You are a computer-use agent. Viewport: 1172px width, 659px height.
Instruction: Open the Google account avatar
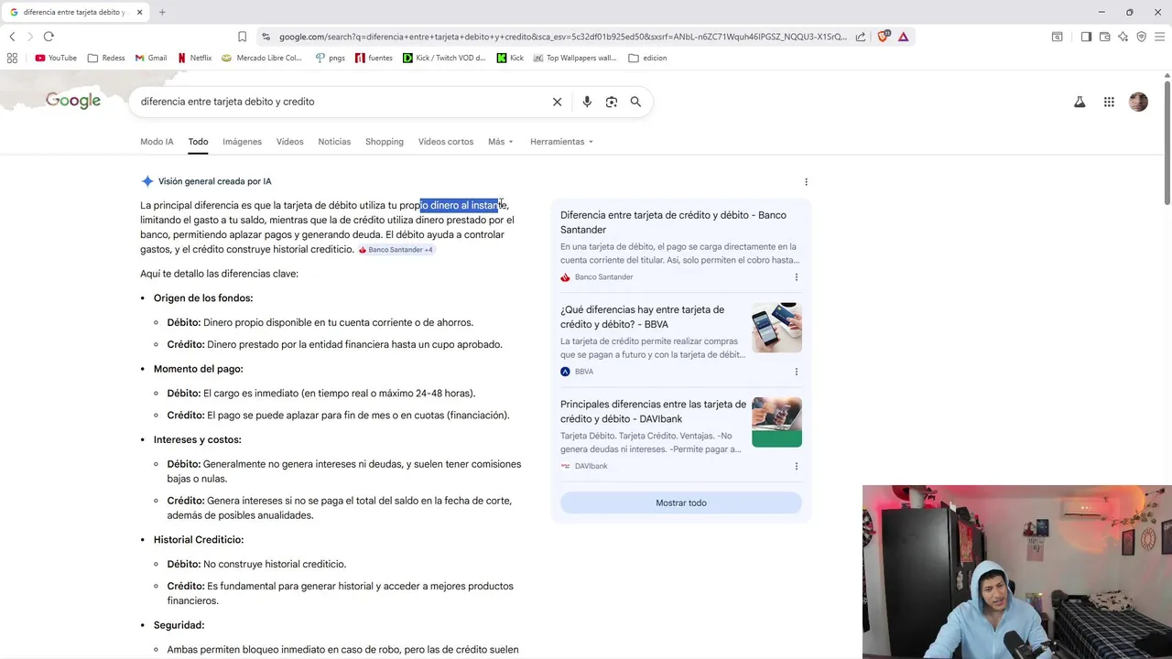coord(1138,102)
